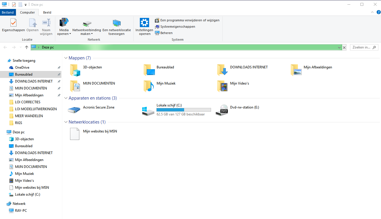
Task: Open the Instellingen openen gear icon
Action: click(144, 23)
